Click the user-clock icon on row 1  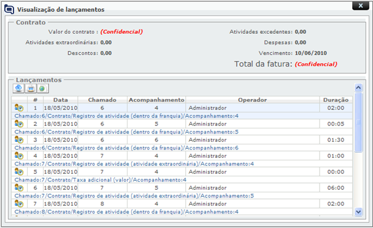(19, 108)
